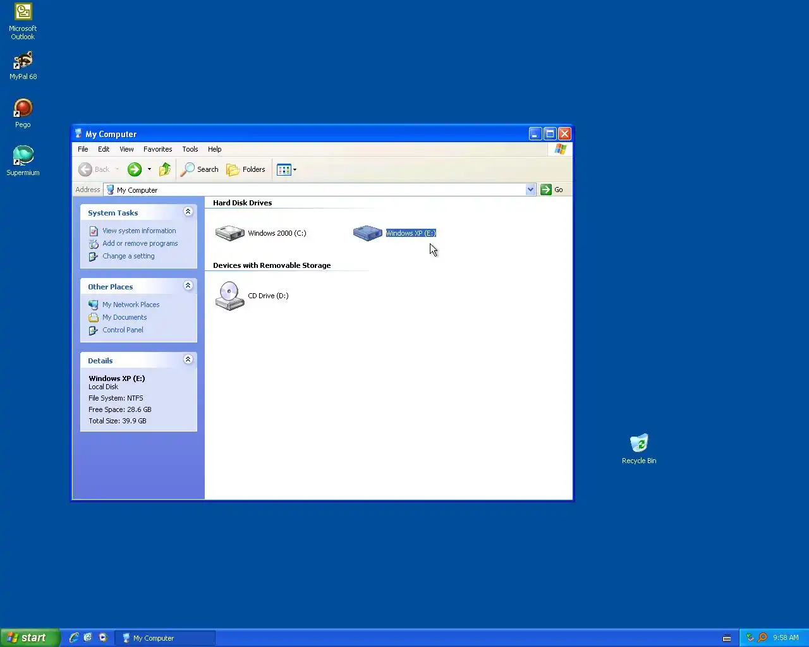Image resolution: width=809 pixels, height=647 pixels.
Task: Click the Total Size: 39.9 GB text
Action: pos(118,421)
